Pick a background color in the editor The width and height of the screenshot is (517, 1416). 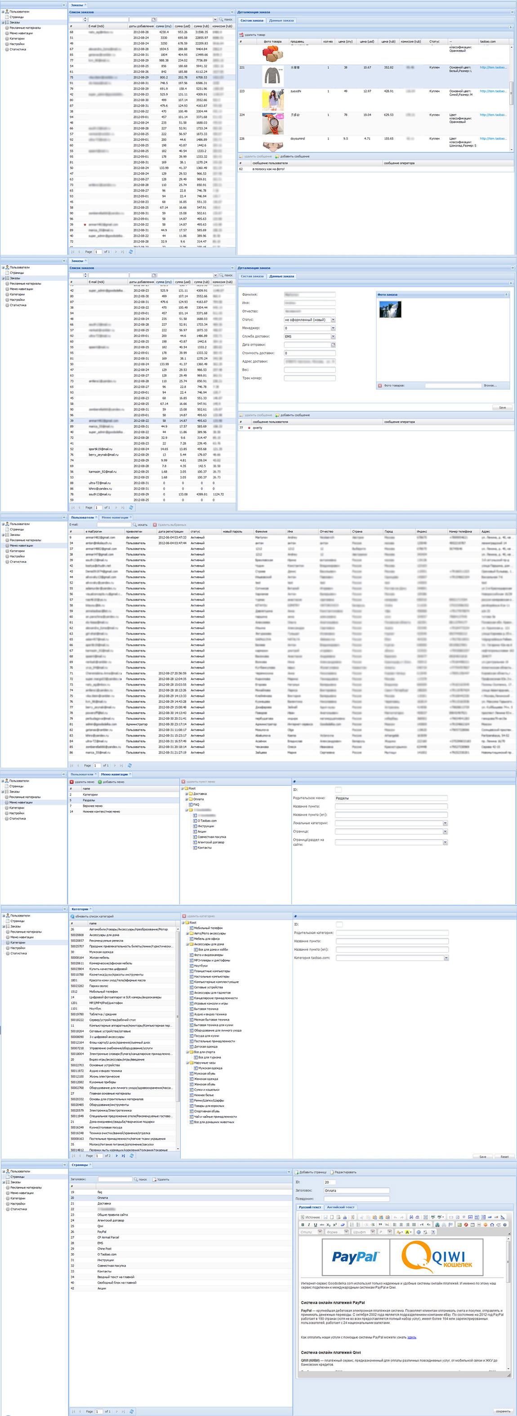pyautogui.click(x=408, y=1232)
